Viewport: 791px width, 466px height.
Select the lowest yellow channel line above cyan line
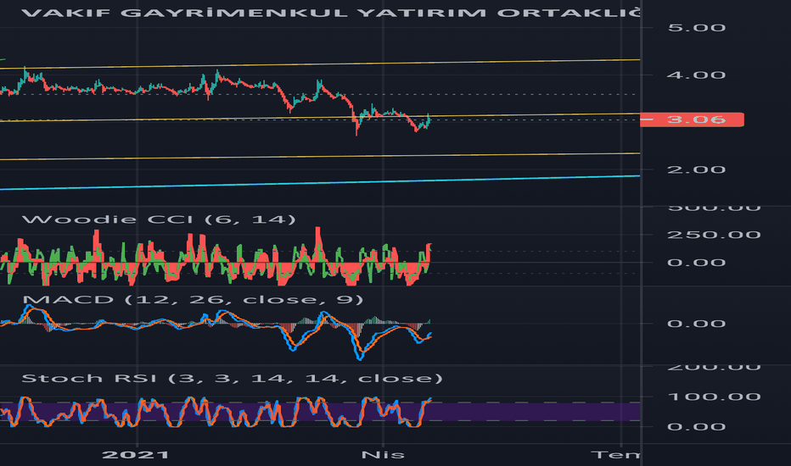click(320, 157)
